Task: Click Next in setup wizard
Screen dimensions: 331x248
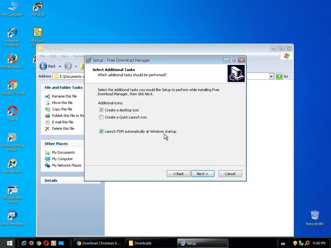Action: pyautogui.click(x=203, y=173)
